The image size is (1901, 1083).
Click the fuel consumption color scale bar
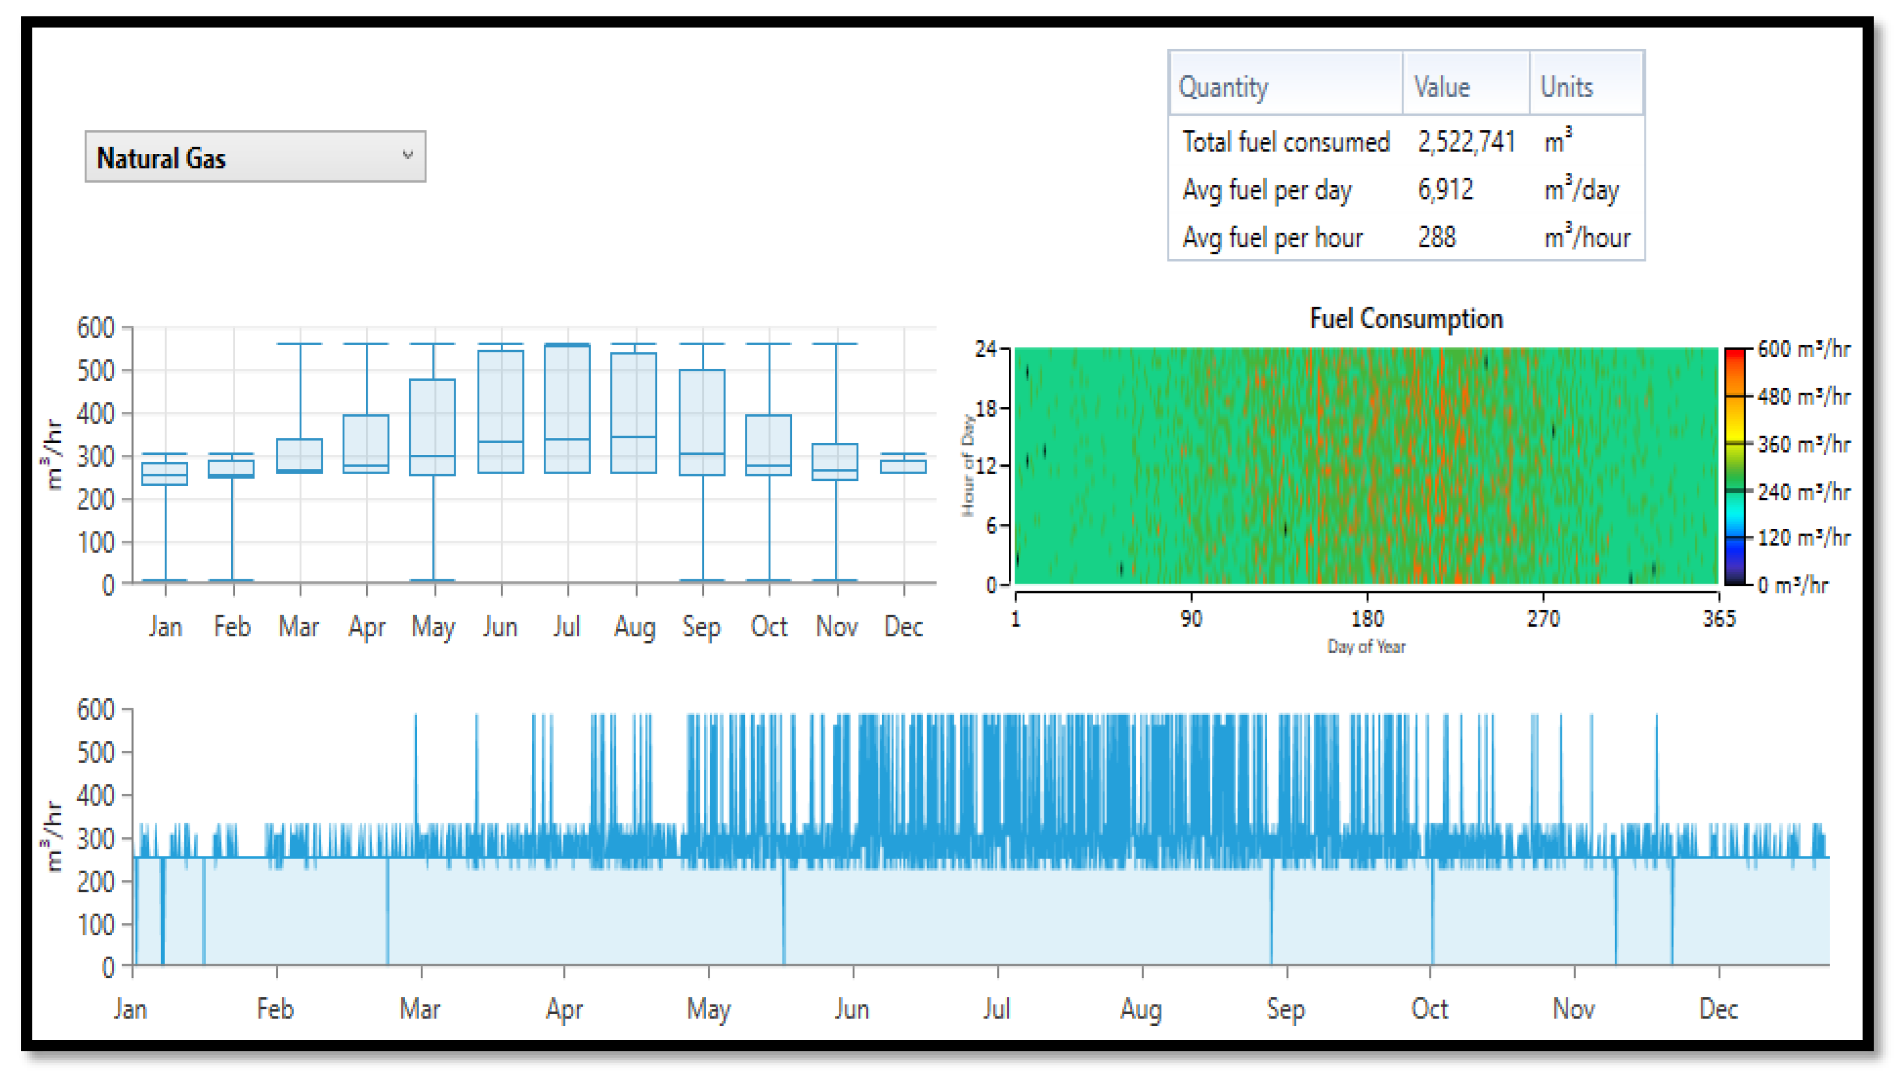click(x=1735, y=466)
